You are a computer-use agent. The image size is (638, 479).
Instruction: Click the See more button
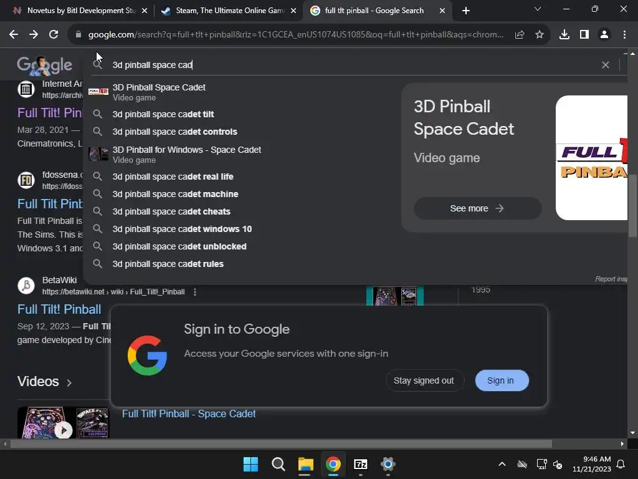pos(477,208)
